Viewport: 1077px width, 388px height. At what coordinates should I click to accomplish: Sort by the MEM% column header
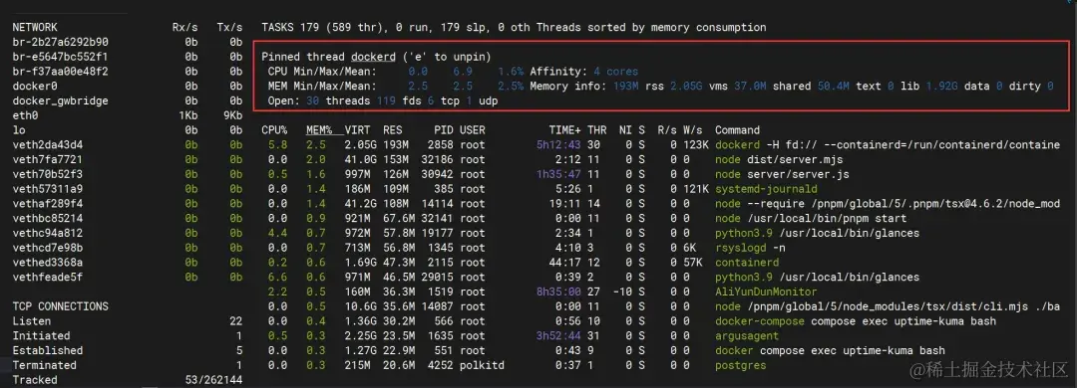point(319,130)
